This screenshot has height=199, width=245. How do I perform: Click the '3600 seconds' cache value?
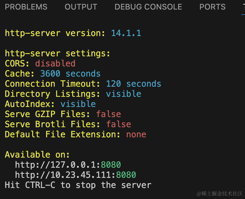(70, 74)
